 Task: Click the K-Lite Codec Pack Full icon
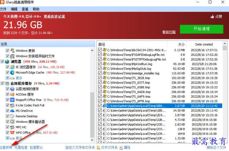tap(12, 105)
